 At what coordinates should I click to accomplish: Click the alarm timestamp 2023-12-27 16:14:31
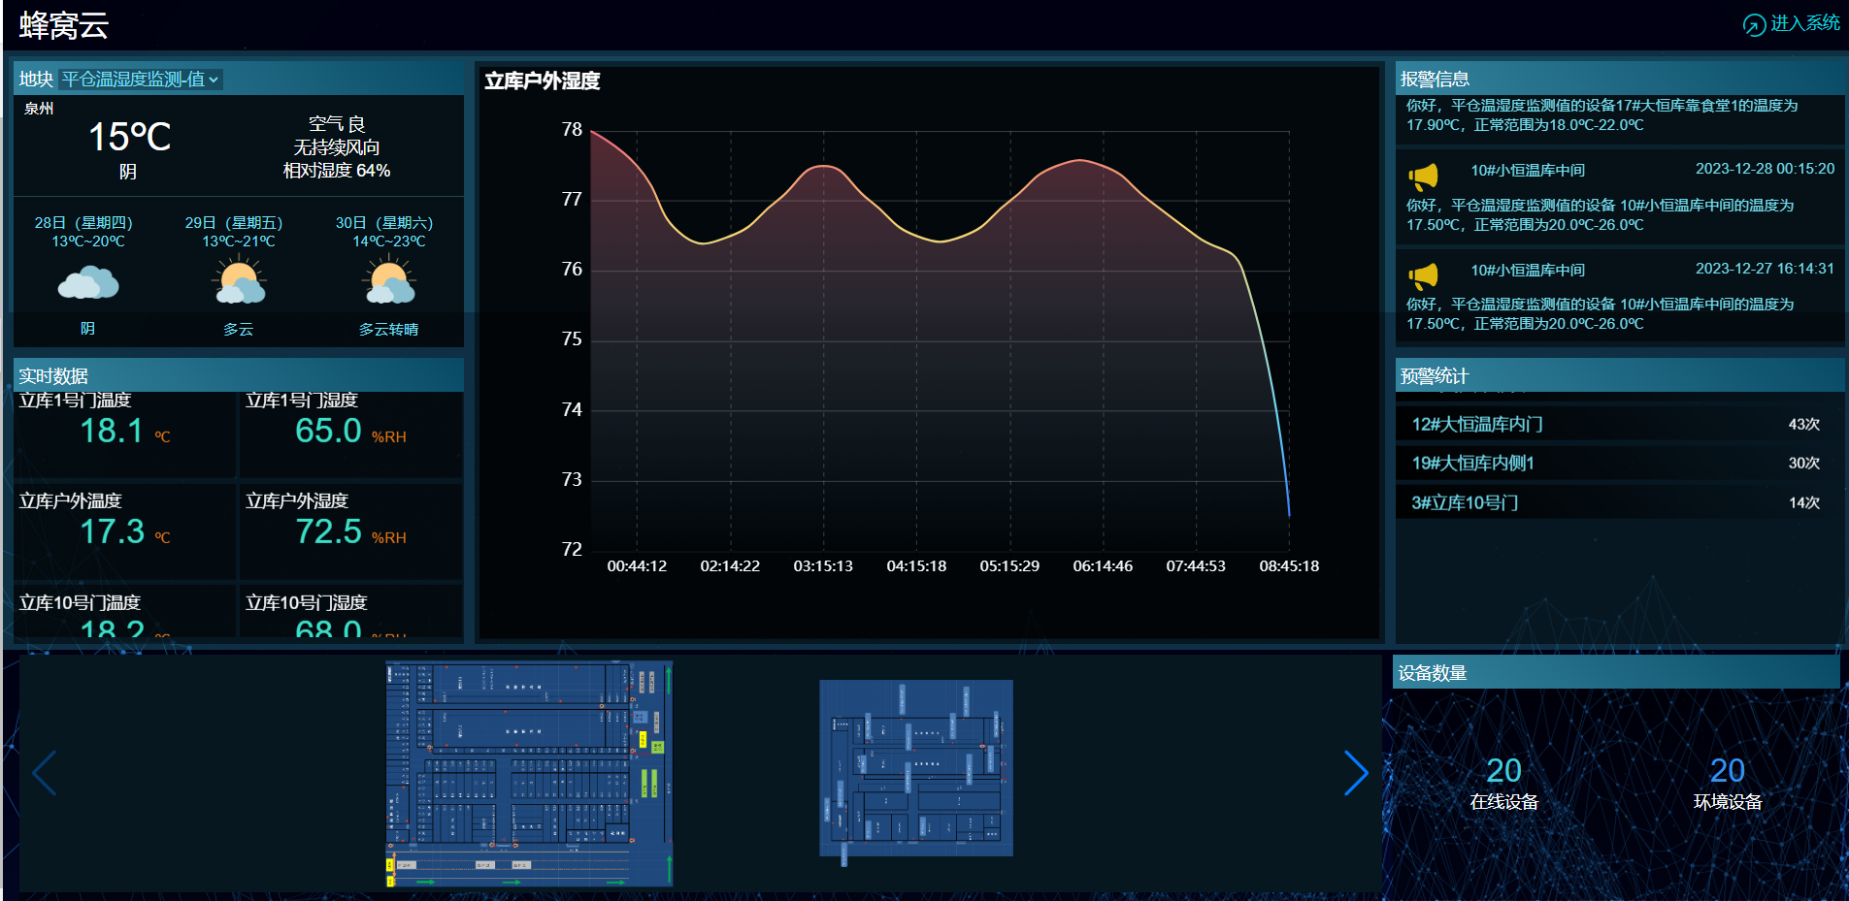point(1765,269)
